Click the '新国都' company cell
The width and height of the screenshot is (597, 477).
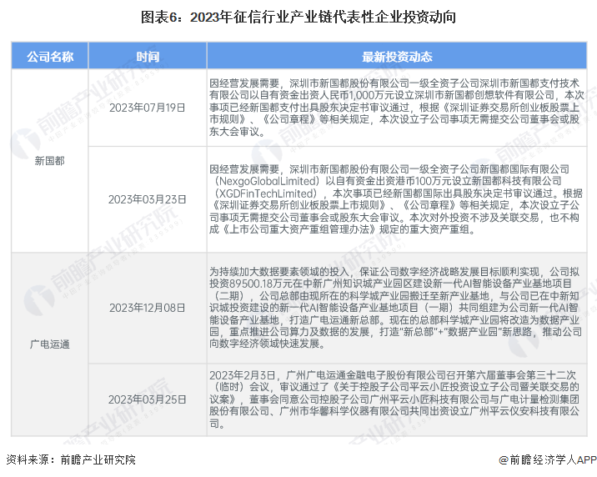pyautogui.click(x=50, y=161)
